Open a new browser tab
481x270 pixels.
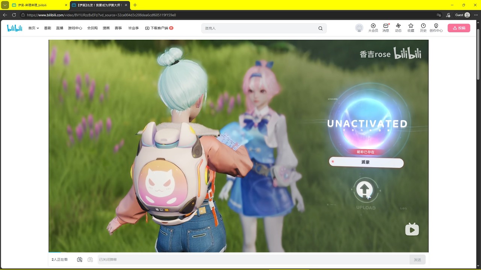point(135,5)
